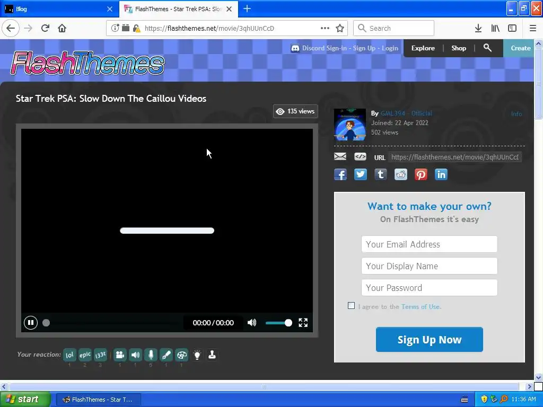Tick the agree to Terms checkbox
The width and height of the screenshot is (543, 407).
(x=351, y=306)
